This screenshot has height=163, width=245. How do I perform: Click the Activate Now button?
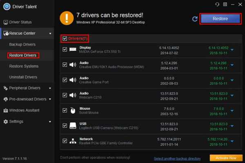[226, 158]
